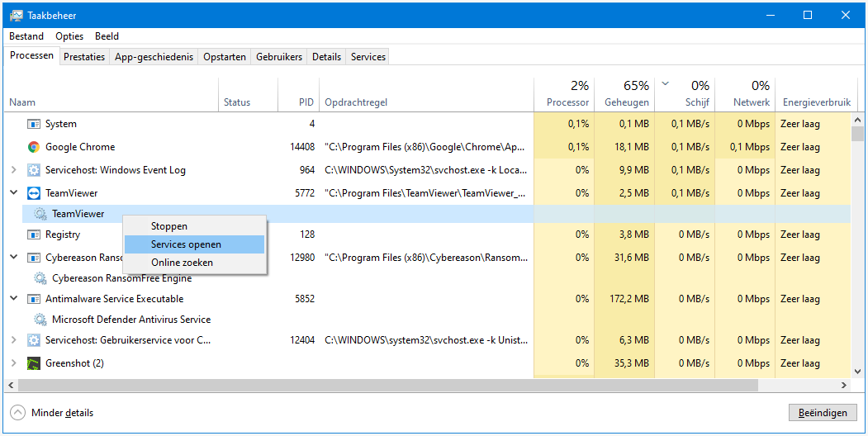This screenshot has height=436, width=868.
Task: Open the Bestand menu
Action: pyautogui.click(x=26, y=36)
